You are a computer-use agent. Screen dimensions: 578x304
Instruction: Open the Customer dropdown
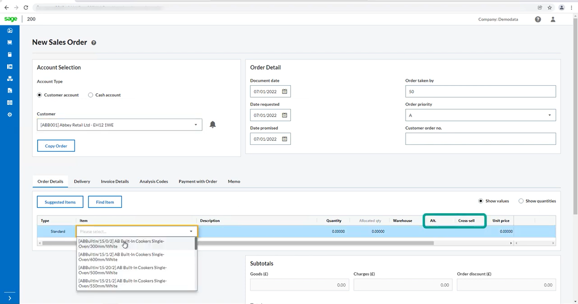click(x=195, y=125)
